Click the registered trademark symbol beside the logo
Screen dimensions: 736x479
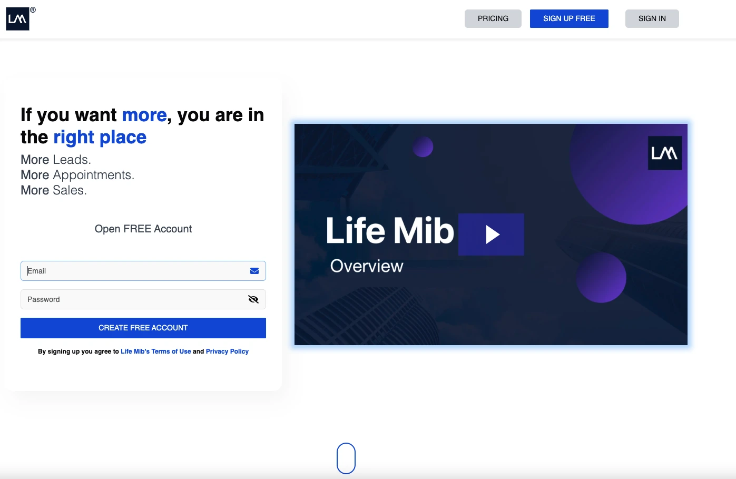(33, 9)
